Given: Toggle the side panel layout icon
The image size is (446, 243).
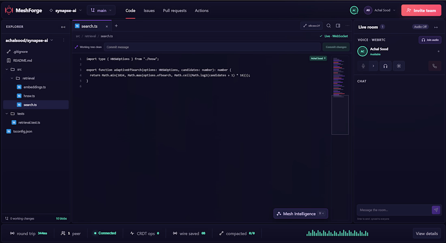Looking at the screenshot, I should (x=338, y=26).
